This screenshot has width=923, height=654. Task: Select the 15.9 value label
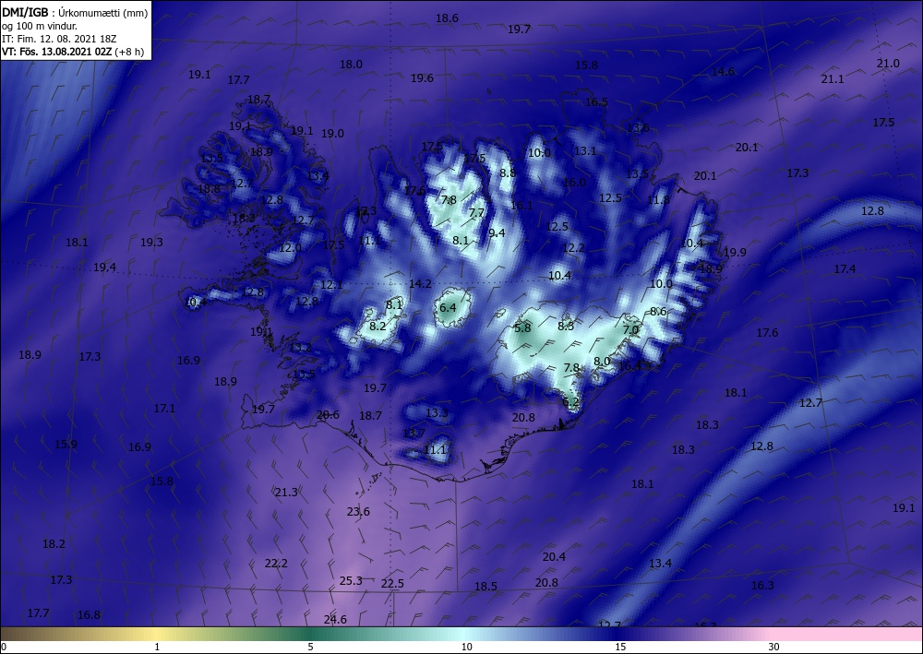tap(66, 444)
